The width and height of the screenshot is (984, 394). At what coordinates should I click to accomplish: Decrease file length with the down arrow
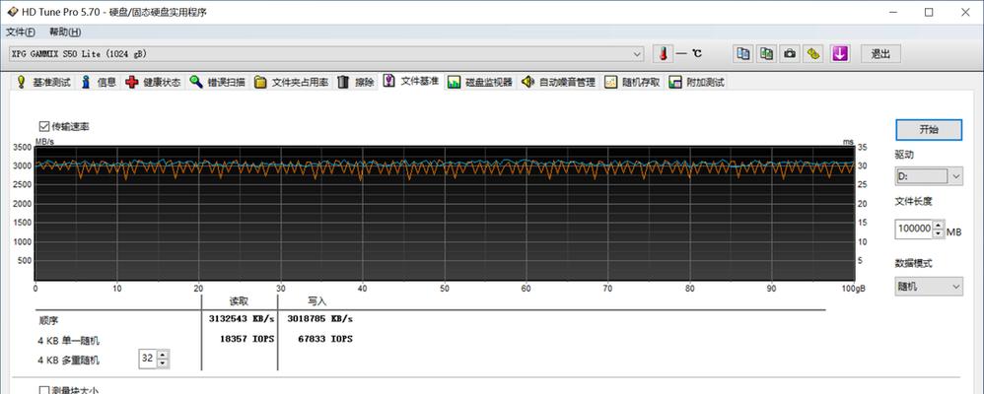coord(938,233)
